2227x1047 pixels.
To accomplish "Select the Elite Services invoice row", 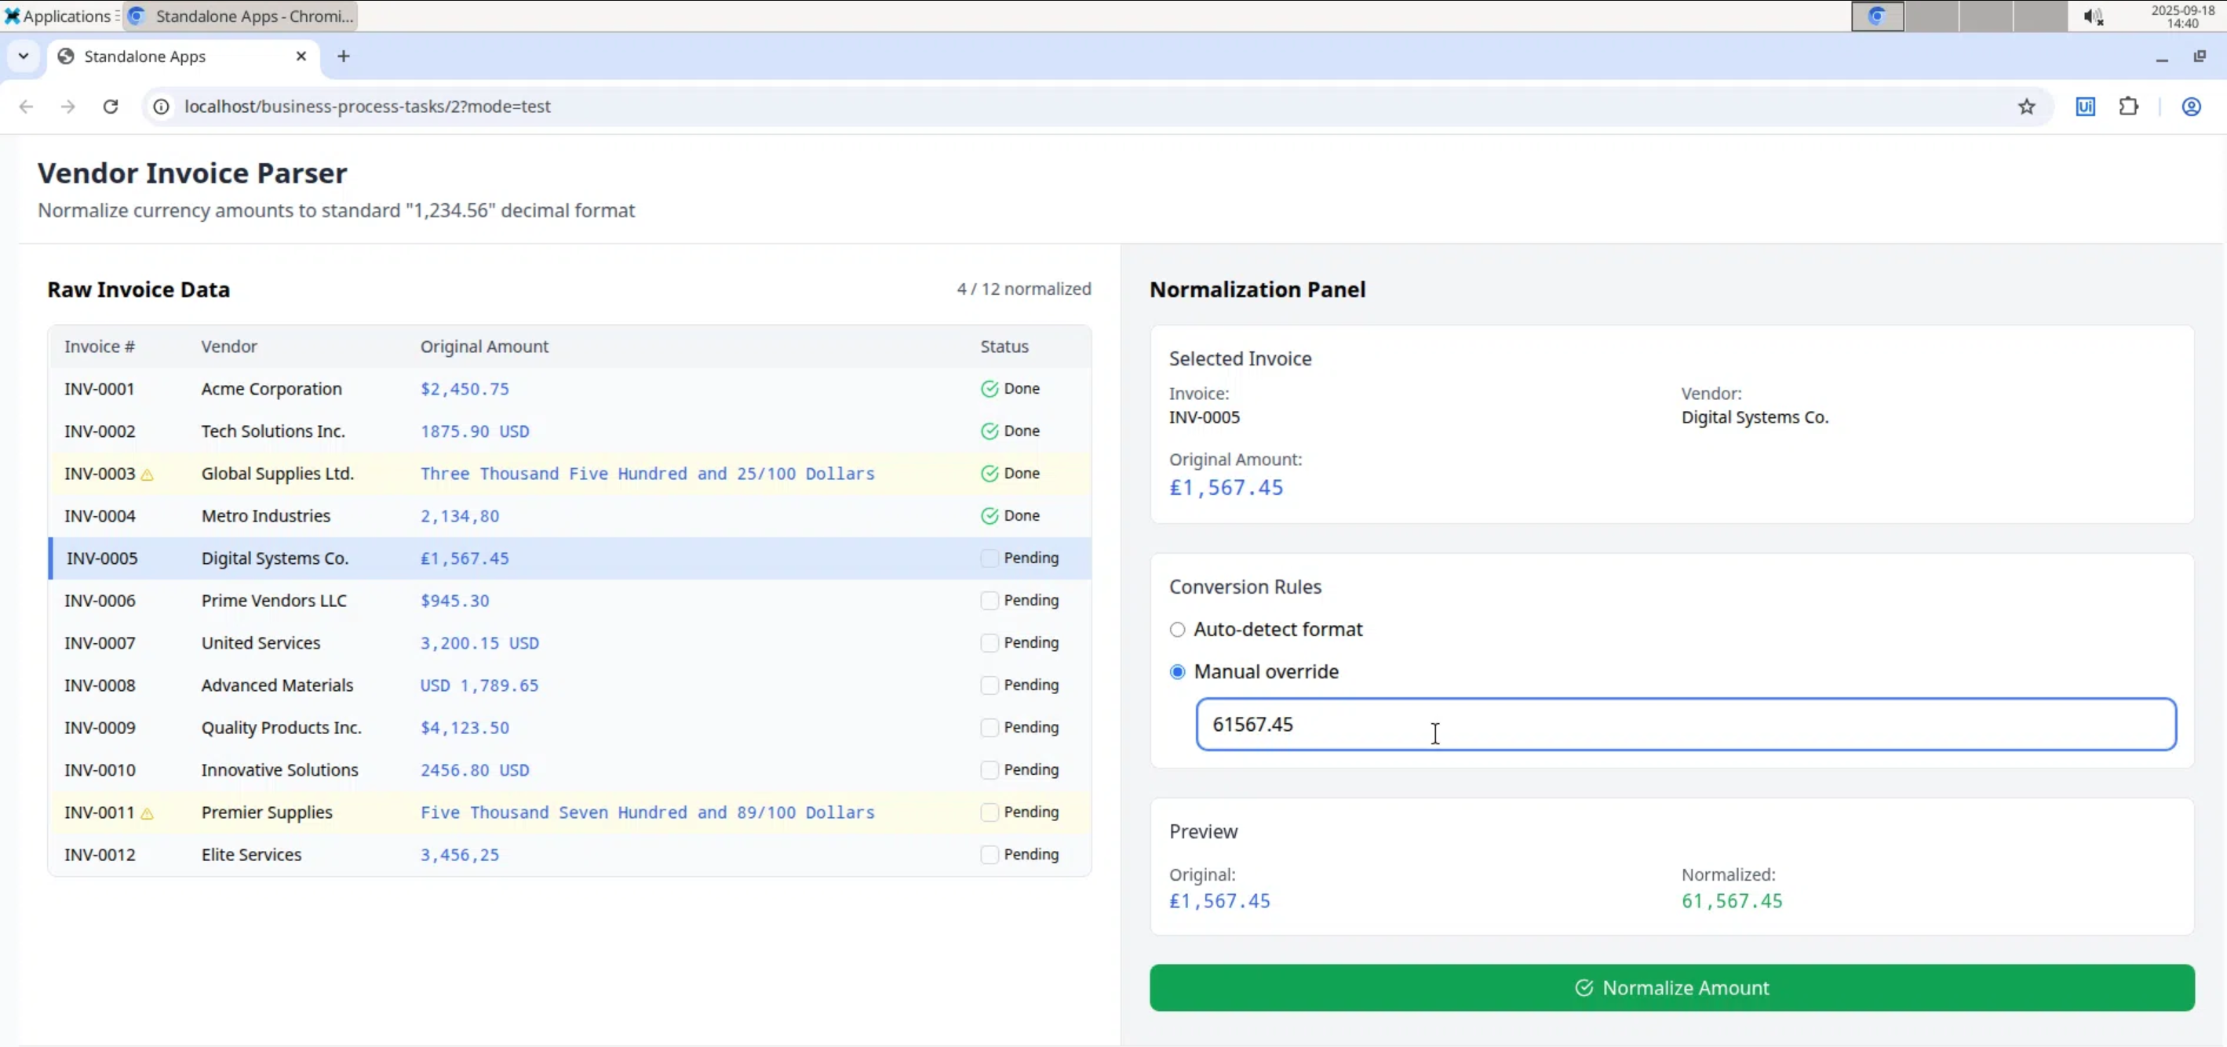I will pos(570,854).
